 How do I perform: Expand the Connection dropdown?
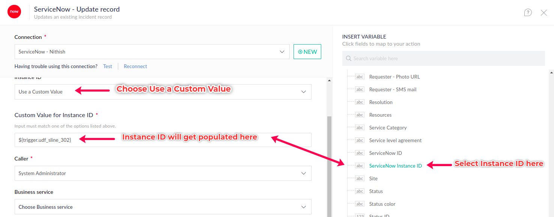point(282,52)
